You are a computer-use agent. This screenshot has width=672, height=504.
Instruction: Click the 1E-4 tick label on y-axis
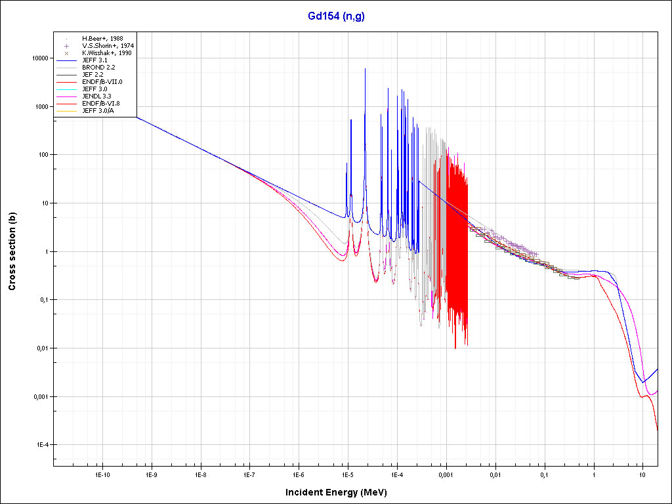pyautogui.click(x=41, y=445)
